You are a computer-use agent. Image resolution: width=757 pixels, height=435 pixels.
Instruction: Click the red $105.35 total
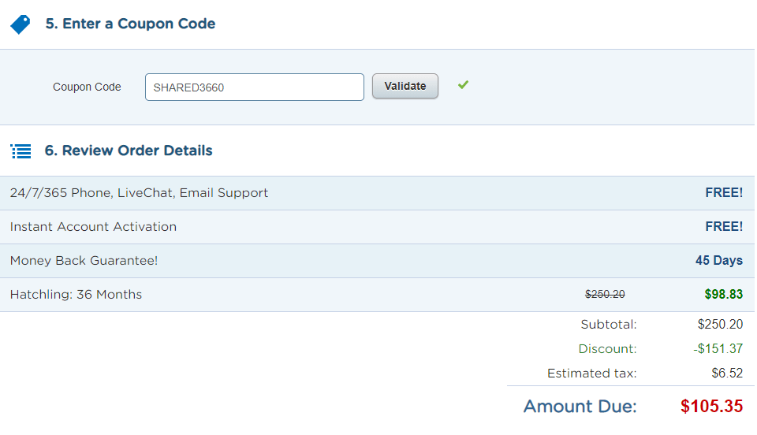click(x=711, y=407)
